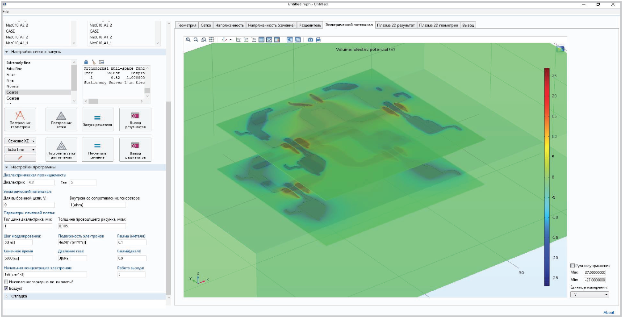Click the Zoom Out magnifier icon
Image resolution: width=623 pixels, height=318 pixels.
[196, 40]
